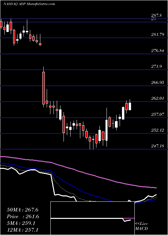Image resolution: width=168 pixels, height=235 pixels.
Task: Click the large red gap-down candle
Action: point(43,88)
